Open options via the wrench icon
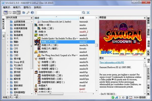 28,12
